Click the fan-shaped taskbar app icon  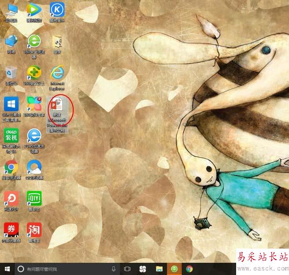point(142,269)
